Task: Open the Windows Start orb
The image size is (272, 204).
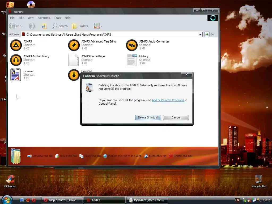Action: [7, 200]
